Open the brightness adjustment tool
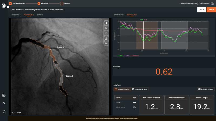The width and height of the screenshot is (216, 121). [106, 33]
